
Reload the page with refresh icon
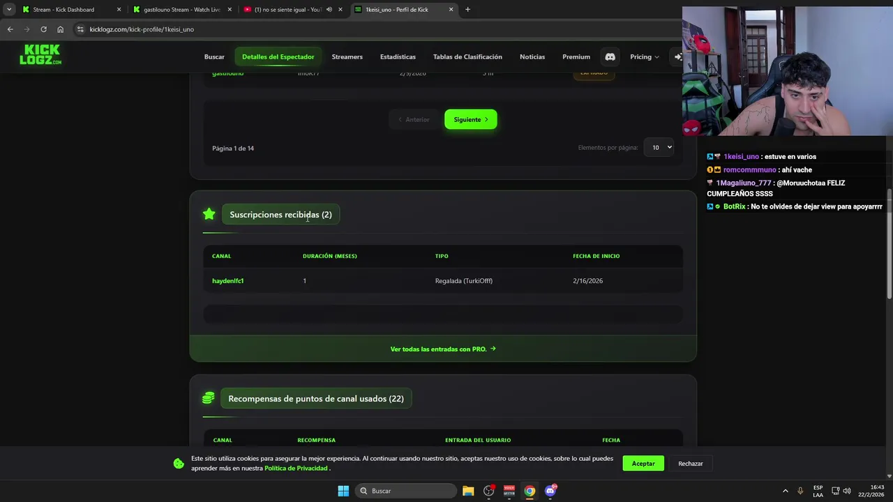(43, 29)
